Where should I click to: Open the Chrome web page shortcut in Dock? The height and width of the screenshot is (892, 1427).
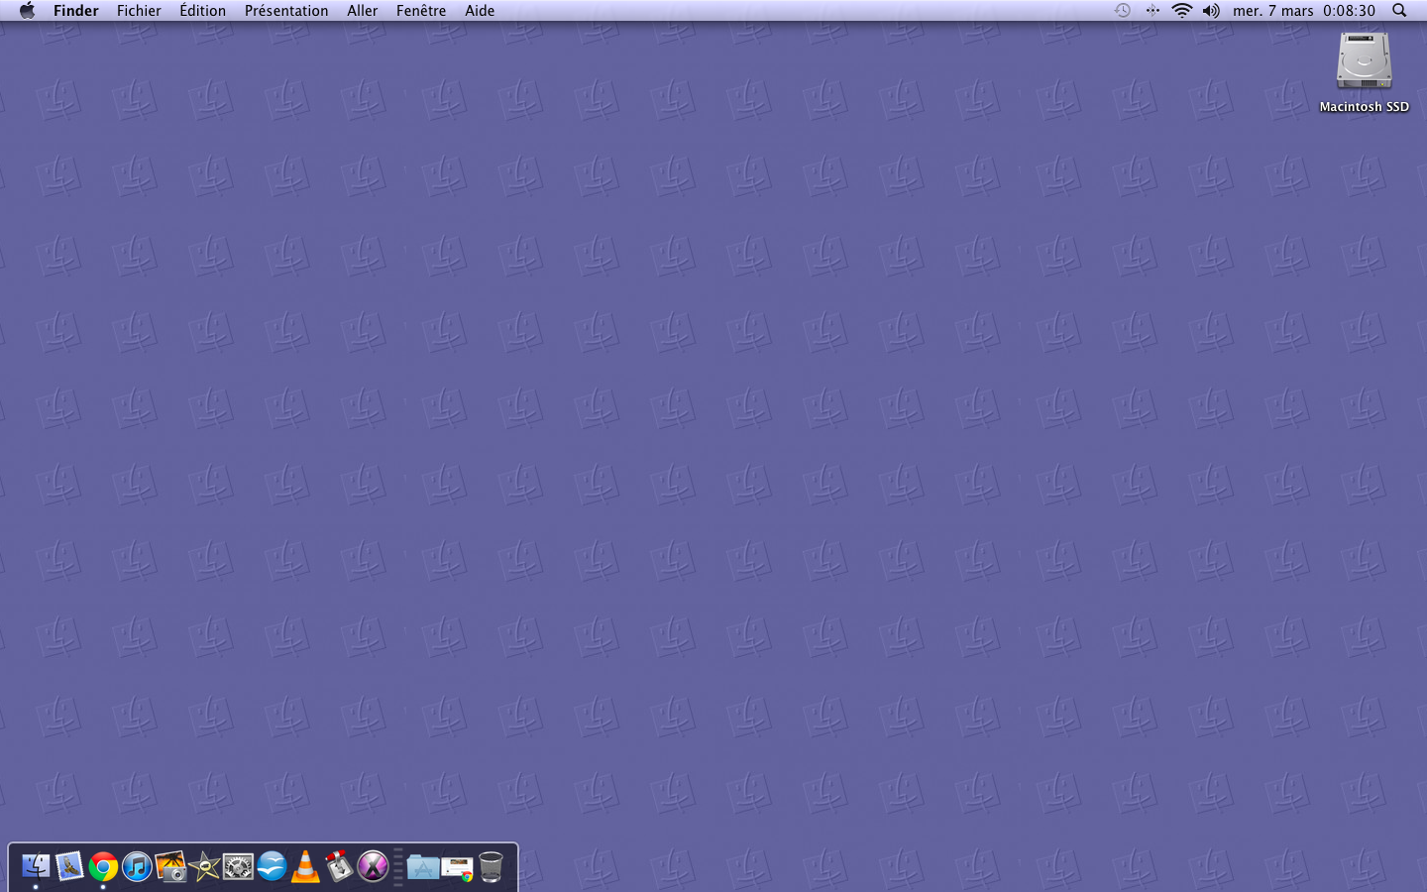pos(457,867)
